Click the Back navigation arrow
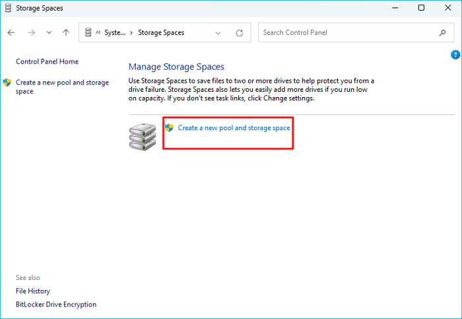The width and height of the screenshot is (462, 319). click(11, 32)
